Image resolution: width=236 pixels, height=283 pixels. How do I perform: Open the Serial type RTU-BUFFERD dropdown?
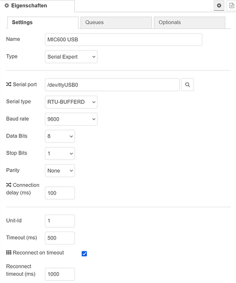tap(71, 102)
